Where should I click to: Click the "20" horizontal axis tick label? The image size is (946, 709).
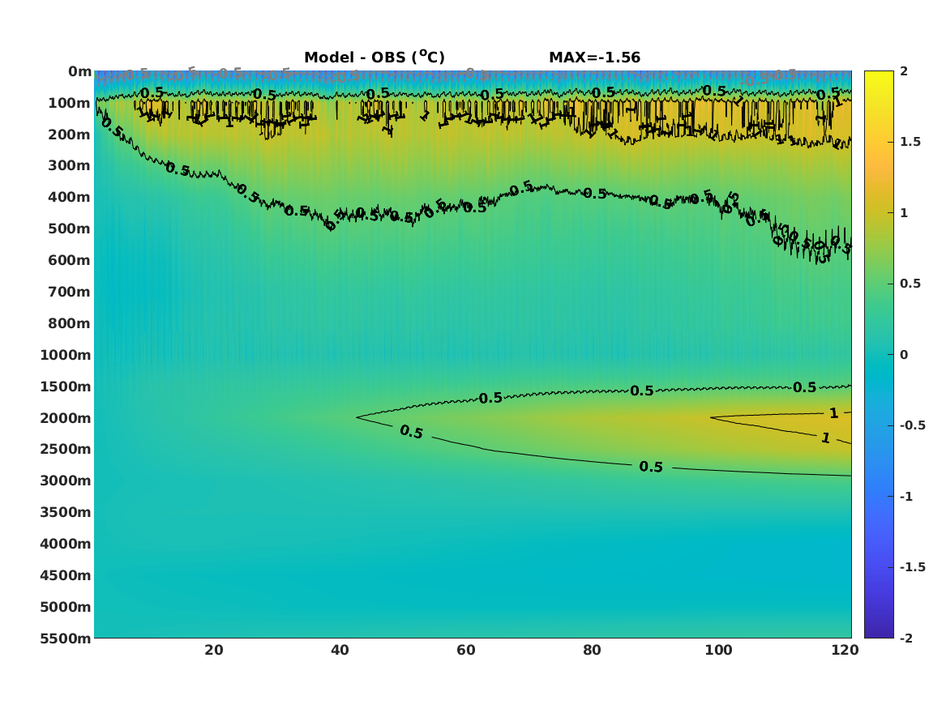coord(214,650)
